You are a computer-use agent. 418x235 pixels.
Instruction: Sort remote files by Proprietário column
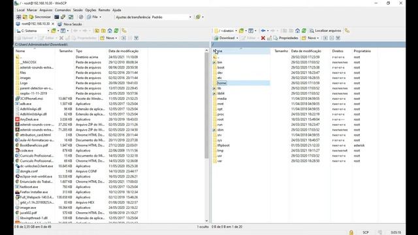click(362, 51)
